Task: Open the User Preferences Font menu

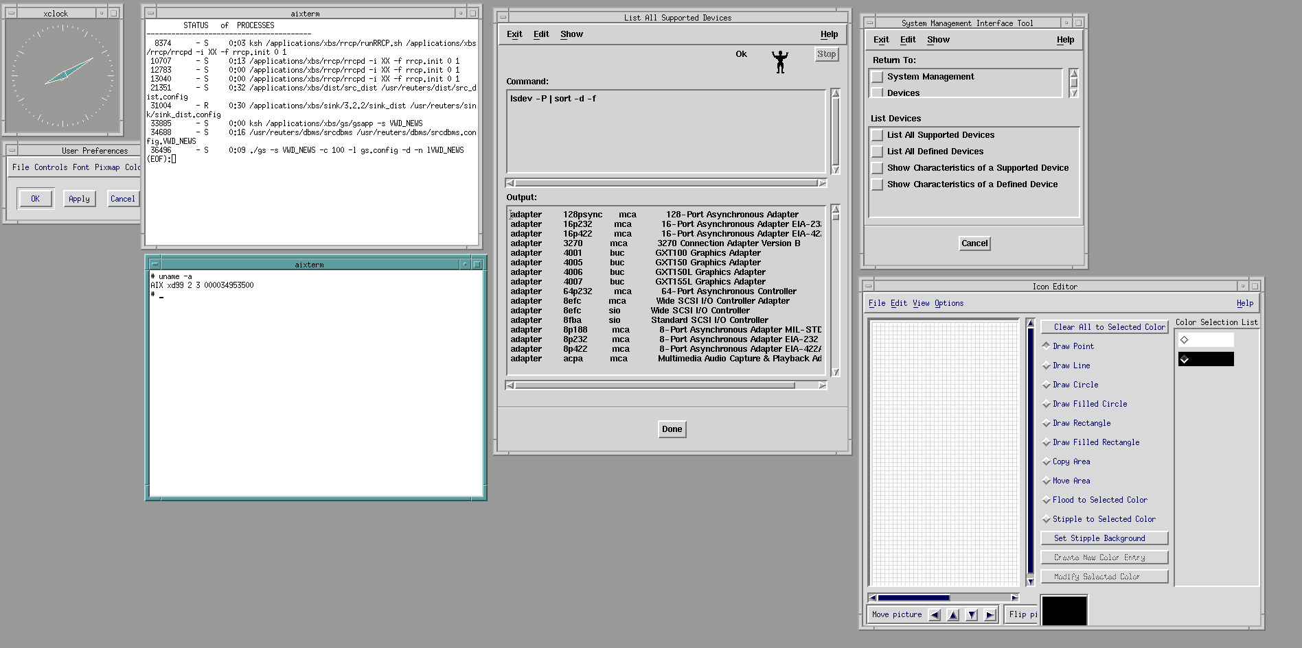Action: coord(81,167)
